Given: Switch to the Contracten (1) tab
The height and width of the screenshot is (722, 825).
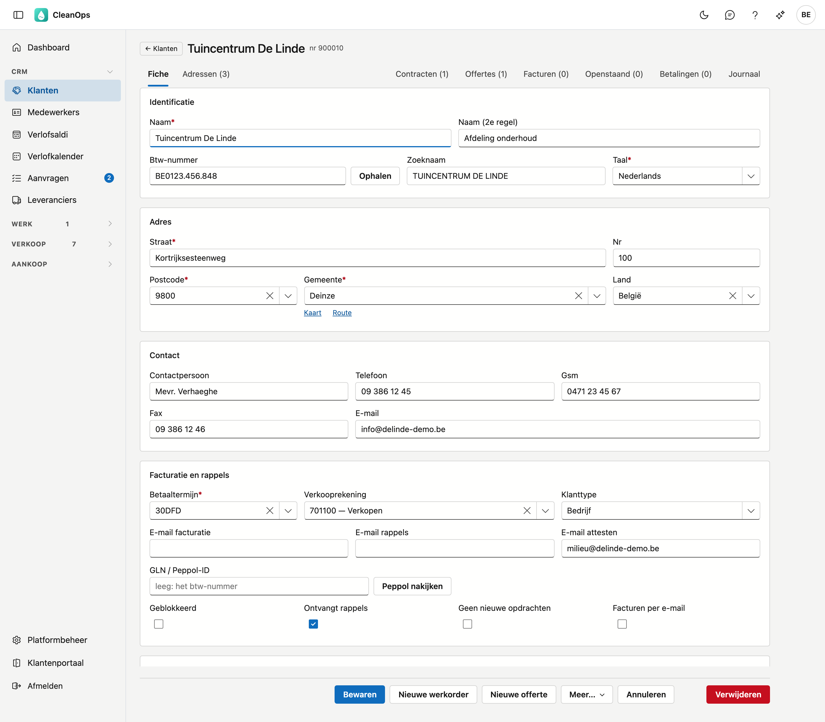Looking at the screenshot, I should point(422,74).
